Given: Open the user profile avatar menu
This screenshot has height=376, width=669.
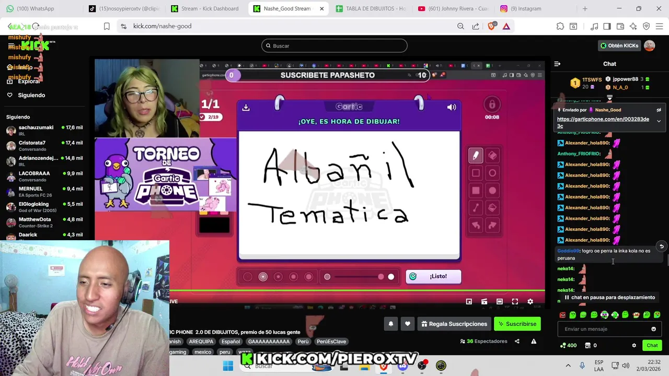Looking at the screenshot, I should (x=650, y=45).
